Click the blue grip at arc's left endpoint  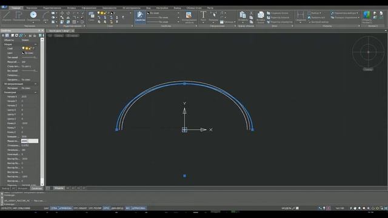tap(117, 130)
